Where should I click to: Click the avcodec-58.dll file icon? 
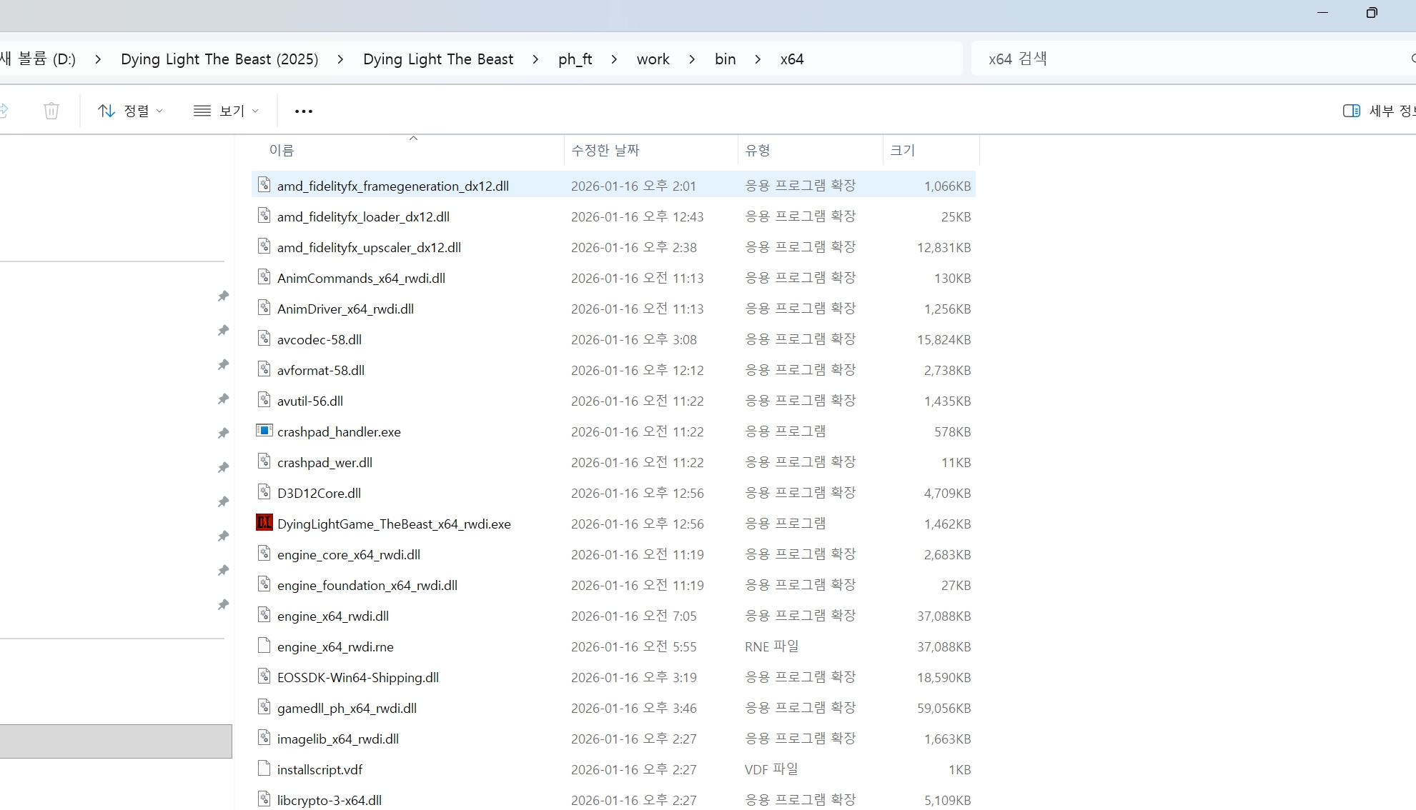click(264, 339)
